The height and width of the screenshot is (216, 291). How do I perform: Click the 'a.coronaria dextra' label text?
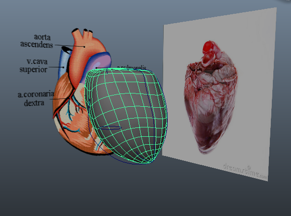tap(36, 98)
